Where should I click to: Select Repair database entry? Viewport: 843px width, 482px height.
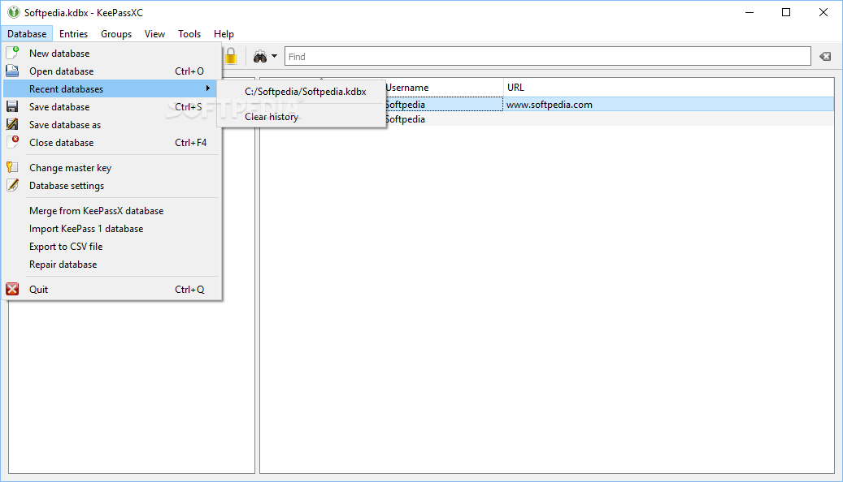(x=112, y=264)
